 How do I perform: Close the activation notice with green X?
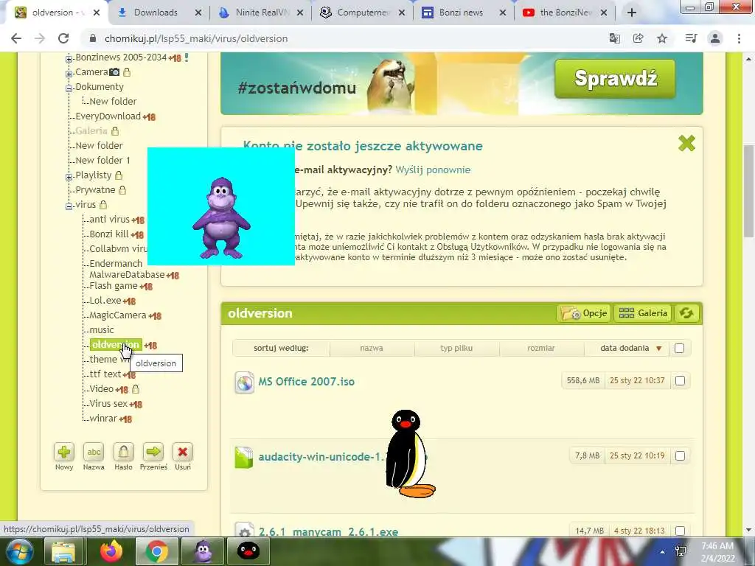(686, 143)
